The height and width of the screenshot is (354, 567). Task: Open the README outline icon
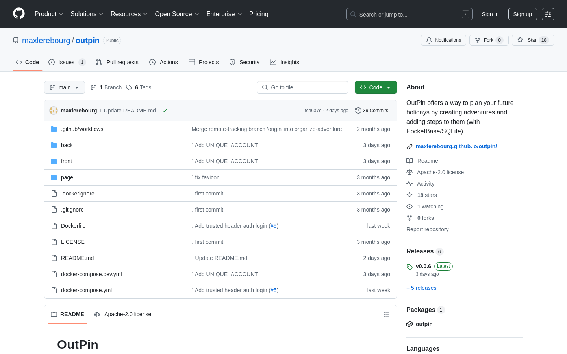pos(387,315)
